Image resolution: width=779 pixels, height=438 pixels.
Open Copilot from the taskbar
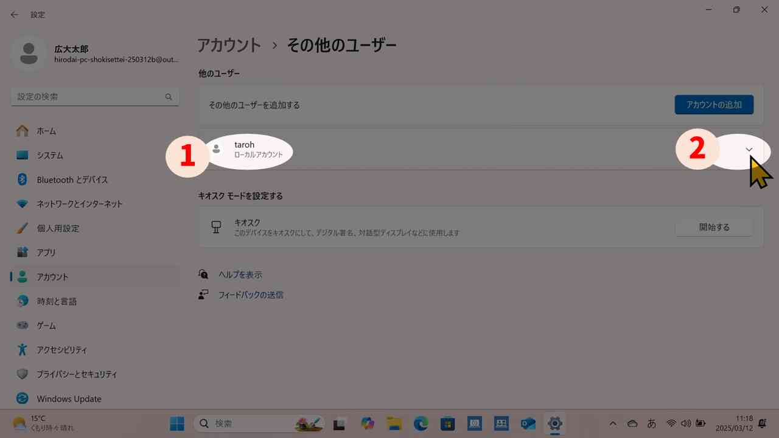(368, 423)
